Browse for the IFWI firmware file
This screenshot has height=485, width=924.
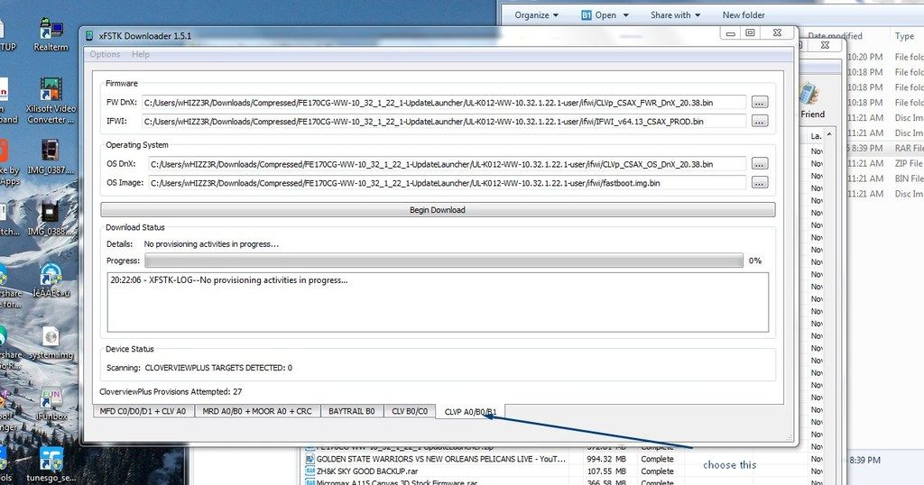pyautogui.click(x=759, y=121)
